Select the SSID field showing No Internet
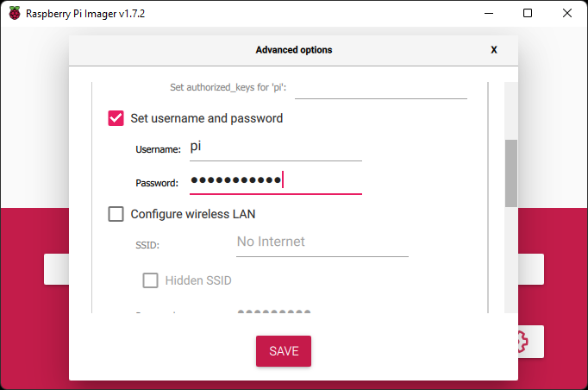 (322, 244)
